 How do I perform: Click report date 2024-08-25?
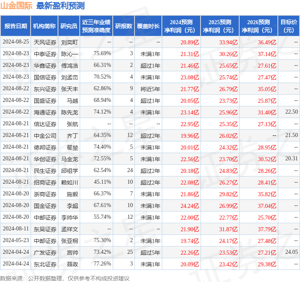click(x=16, y=42)
